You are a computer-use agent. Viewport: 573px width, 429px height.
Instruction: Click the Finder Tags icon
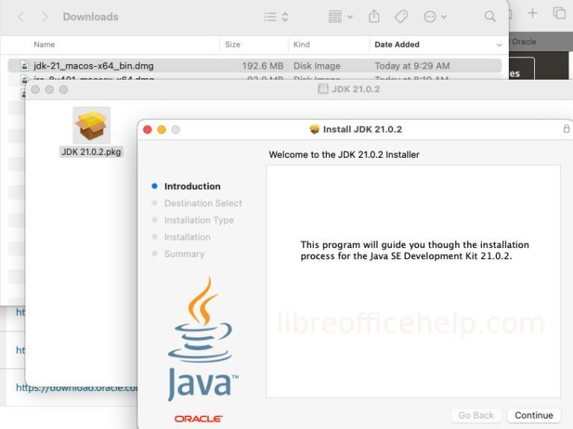pos(401,17)
